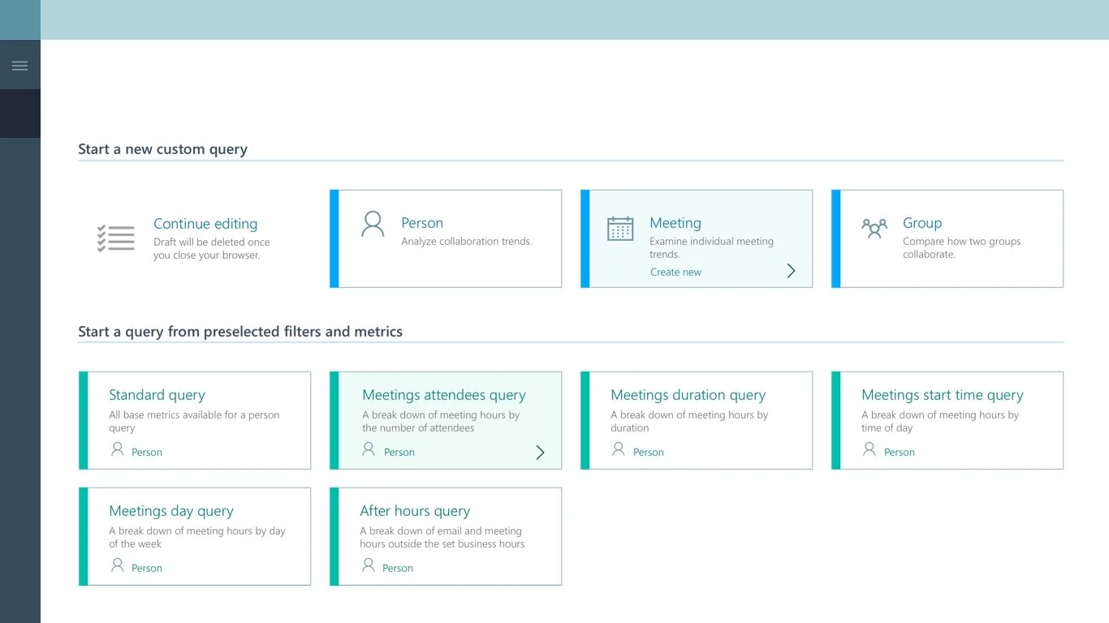Click the Create new link on Meeting card

(675, 272)
